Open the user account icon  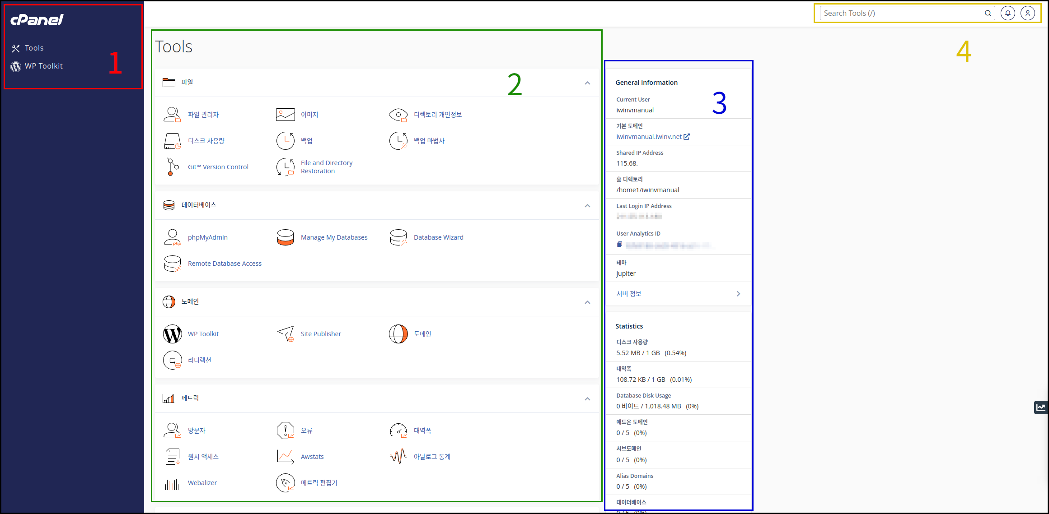tap(1027, 13)
